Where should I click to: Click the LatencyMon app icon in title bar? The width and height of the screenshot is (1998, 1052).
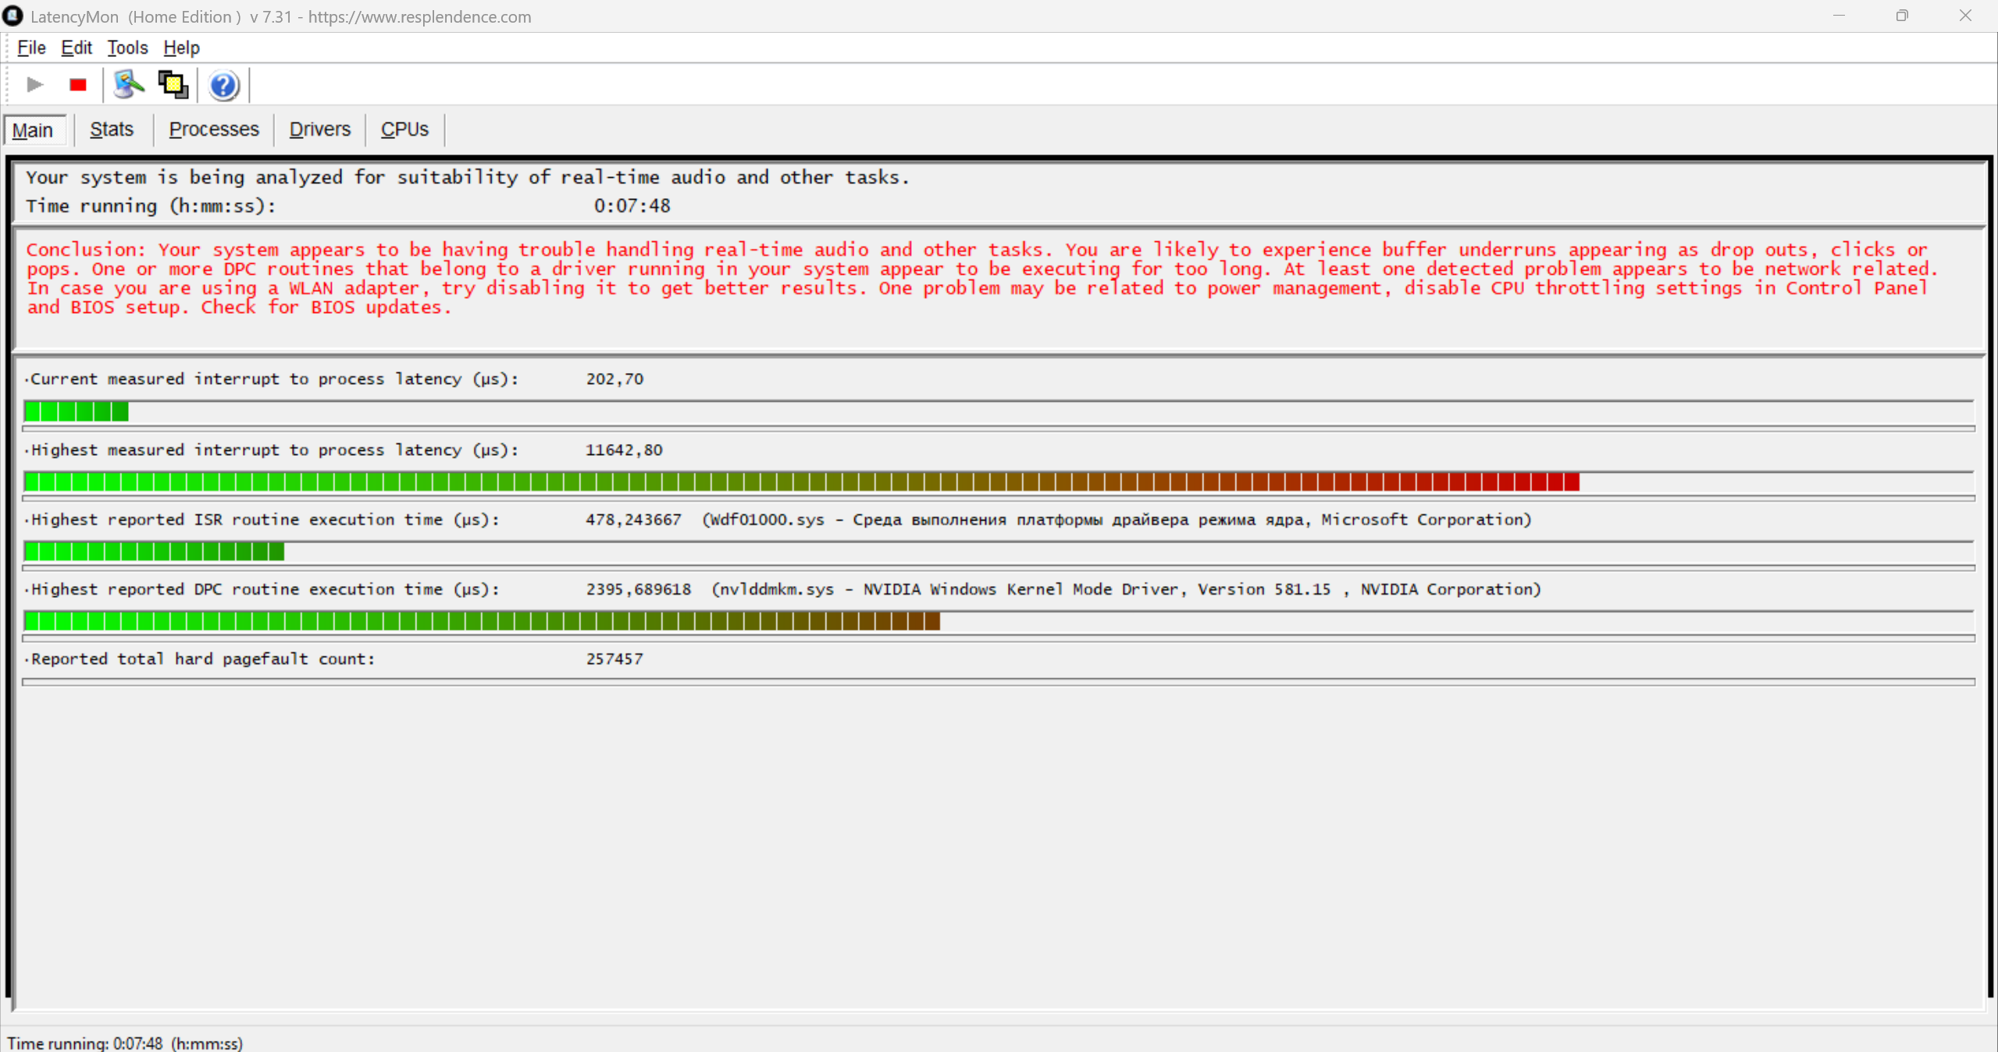tap(13, 16)
